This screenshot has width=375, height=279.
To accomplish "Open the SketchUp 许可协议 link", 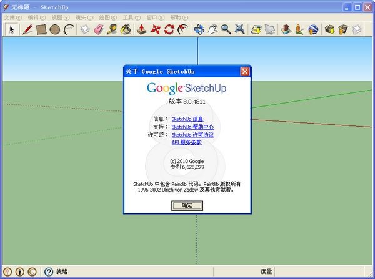I will click(192, 135).
